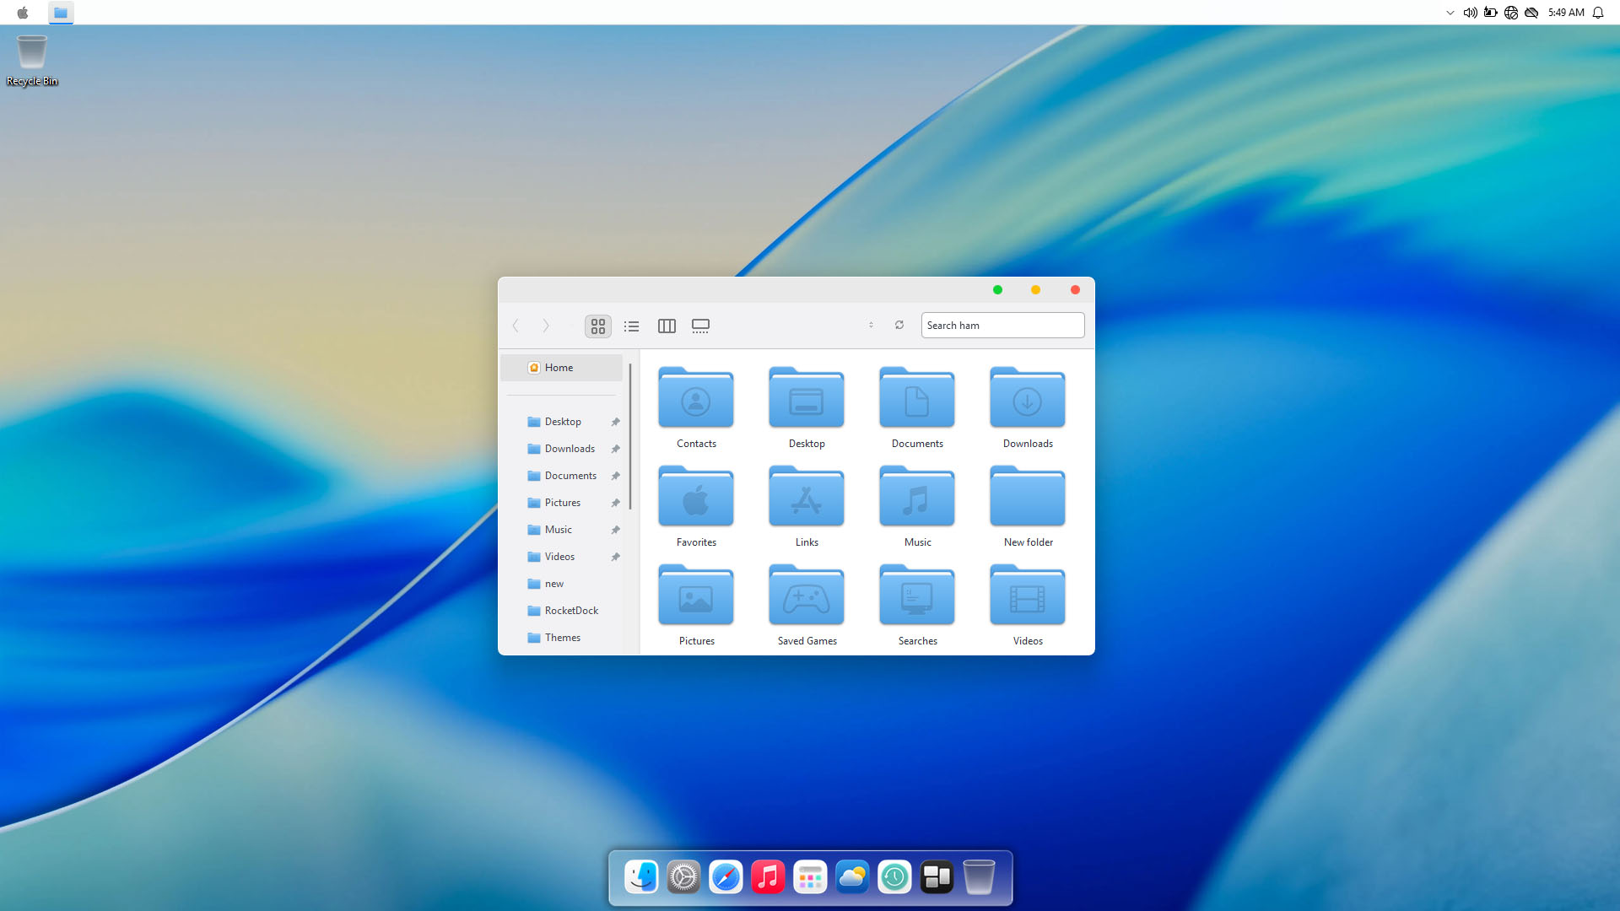This screenshot has width=1620, height=911.
Task: Switch to list view layout
Action: point(631,326)
